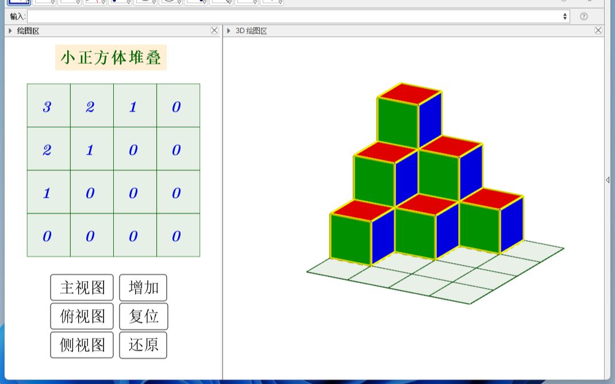This screenshot has height=384, width=615.
Task: Click the 还原 button
Action: click(x=143, y=345)
